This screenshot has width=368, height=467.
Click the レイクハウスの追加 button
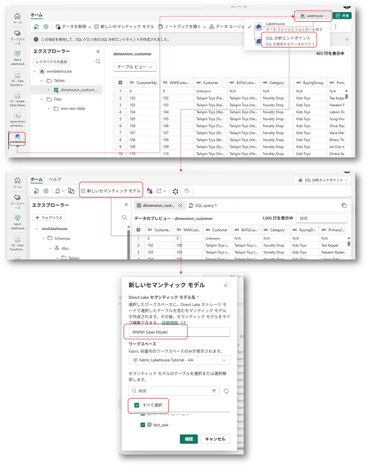coord(51,62)
